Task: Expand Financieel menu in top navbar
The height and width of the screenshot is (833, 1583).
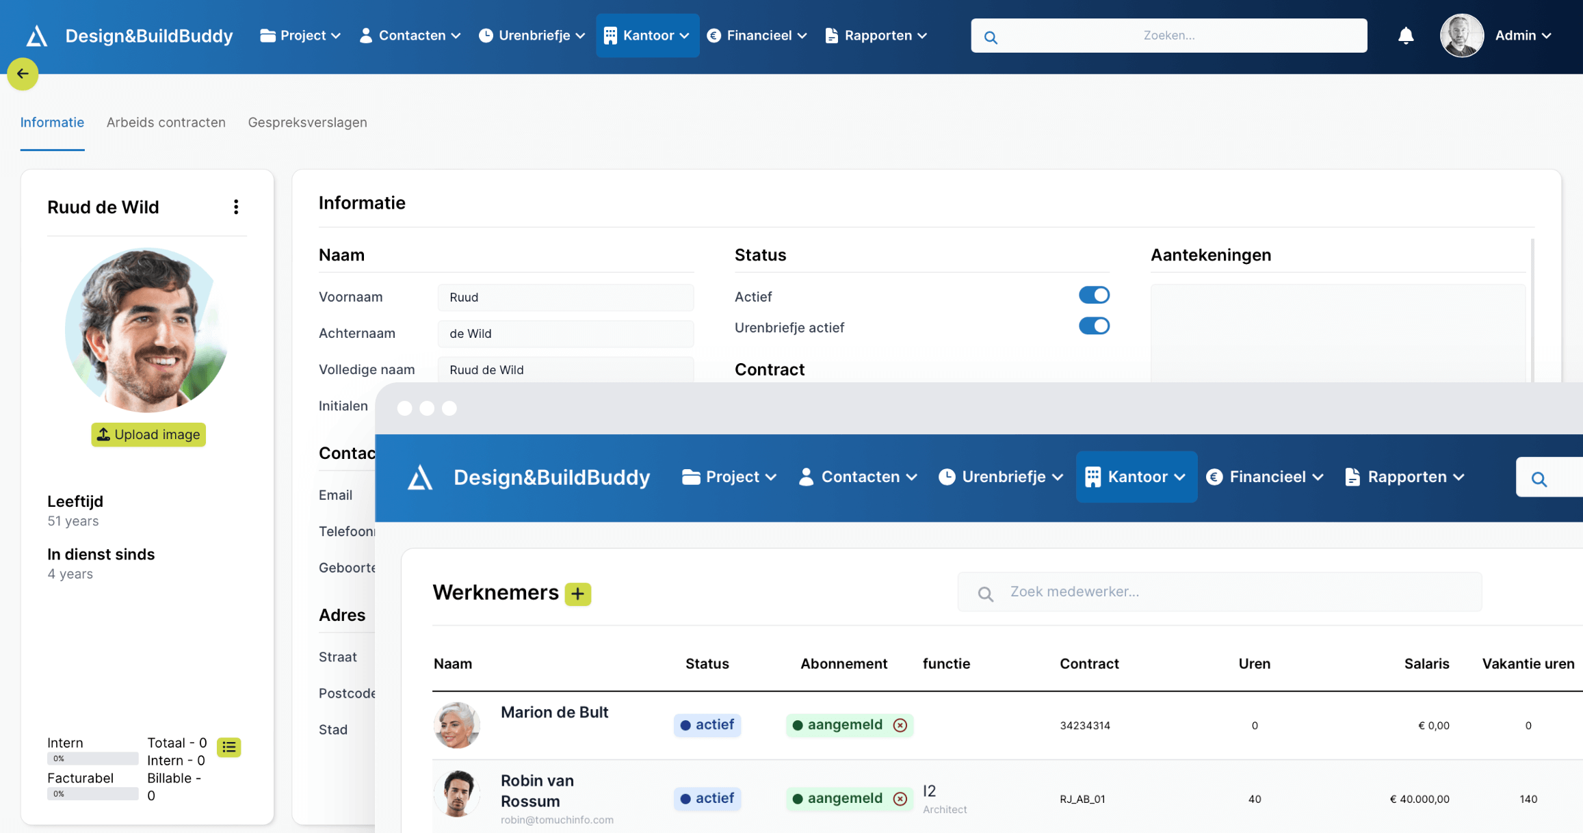Action: [x=757, y=36]
